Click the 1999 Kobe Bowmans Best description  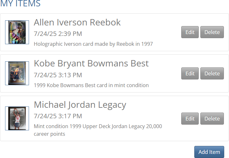pos(91,85)
